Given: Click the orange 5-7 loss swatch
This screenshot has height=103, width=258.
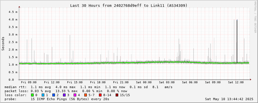Looking at the screenshot, I should point(85,95).
